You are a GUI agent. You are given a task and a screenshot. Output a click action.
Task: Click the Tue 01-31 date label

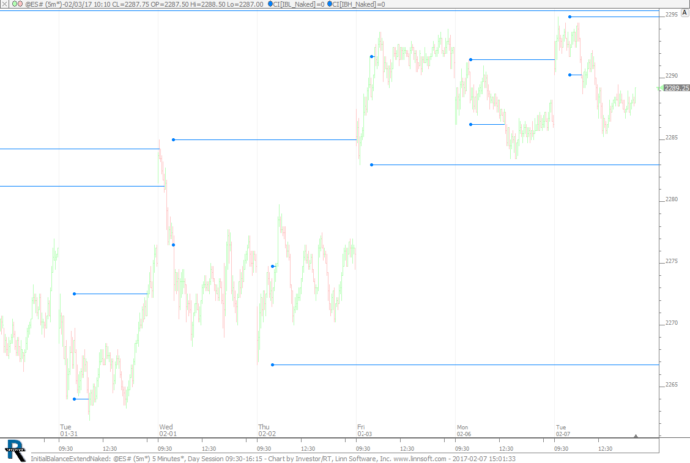coord(69,431)
